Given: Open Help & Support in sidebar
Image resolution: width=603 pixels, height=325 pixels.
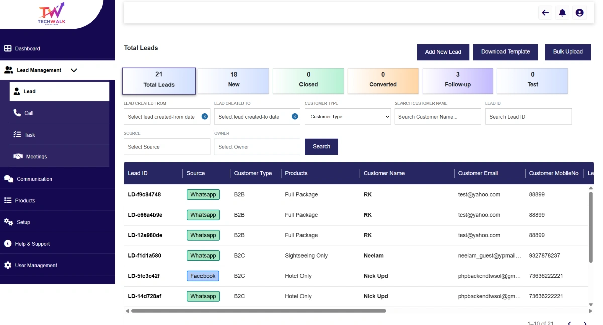Looking at the screenshot, I should click(32, 244).
